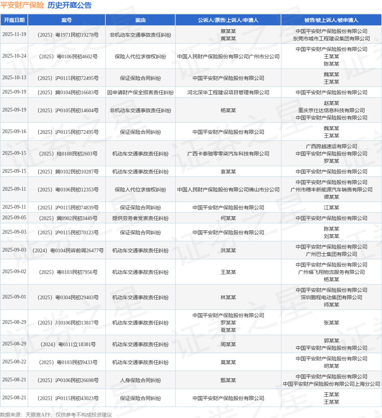Click defendant 刘某某
Image resolution: width=382 pixels, height=418 pixels.
pos(331,236)
